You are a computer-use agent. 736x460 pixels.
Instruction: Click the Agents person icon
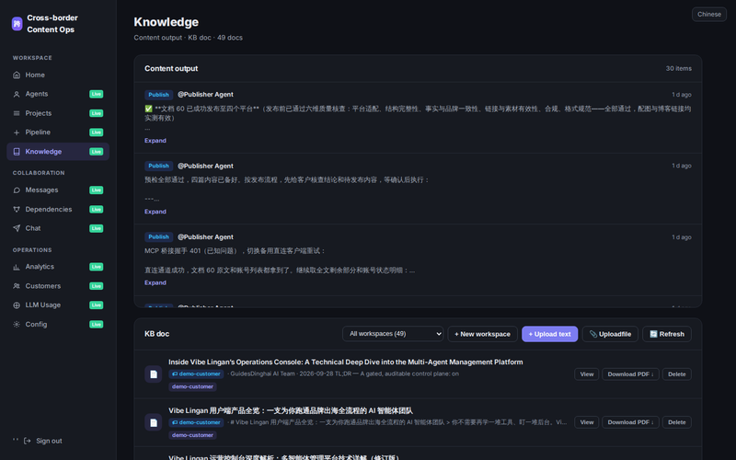click(17, 95)
